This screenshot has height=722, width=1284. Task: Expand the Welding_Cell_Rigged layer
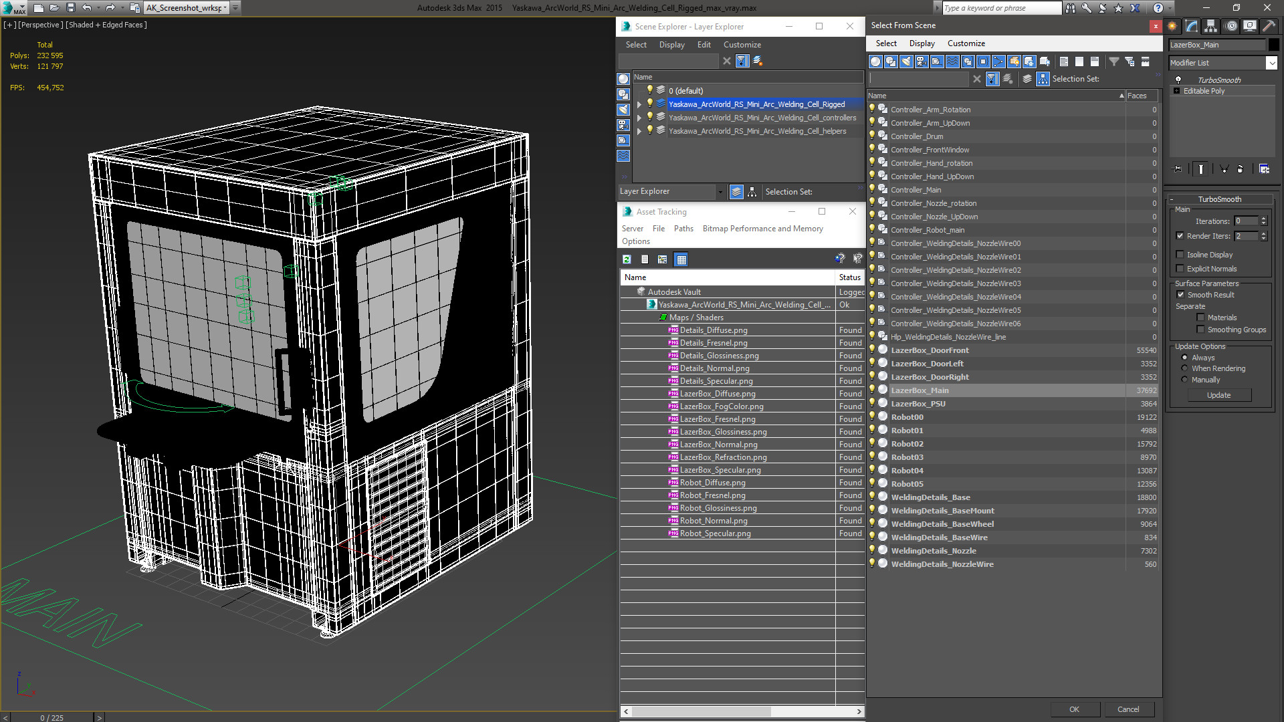pyautogui.click(x=639, y=104)
